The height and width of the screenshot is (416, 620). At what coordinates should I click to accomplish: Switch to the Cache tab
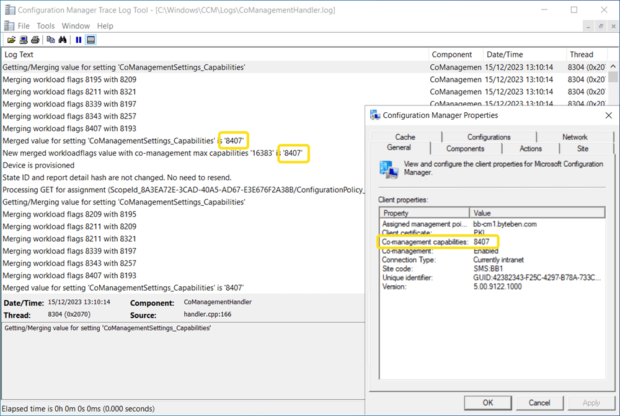coord(405,137)
